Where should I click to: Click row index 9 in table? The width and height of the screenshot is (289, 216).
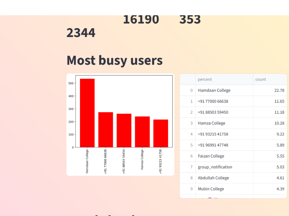tap(188, 189)
